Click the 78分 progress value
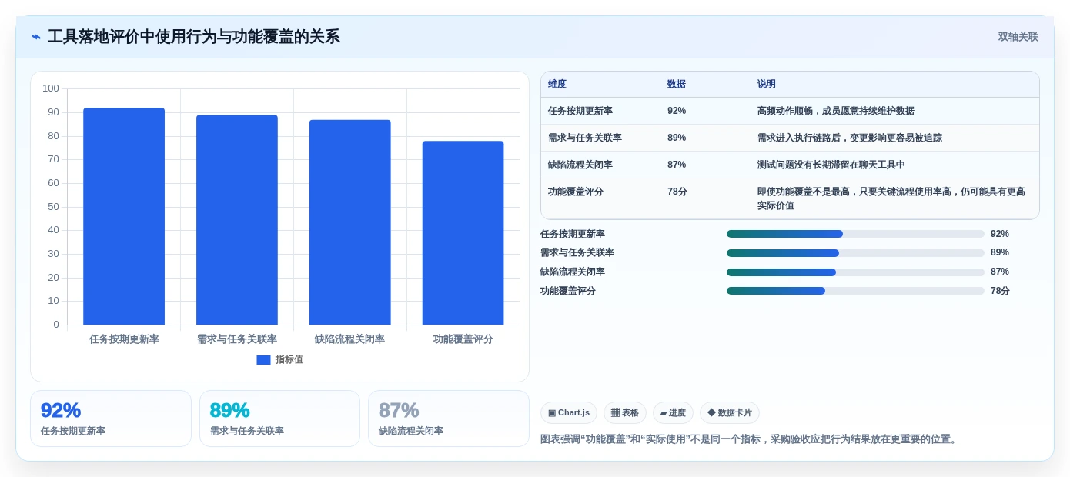 (x=1001, y=291)
